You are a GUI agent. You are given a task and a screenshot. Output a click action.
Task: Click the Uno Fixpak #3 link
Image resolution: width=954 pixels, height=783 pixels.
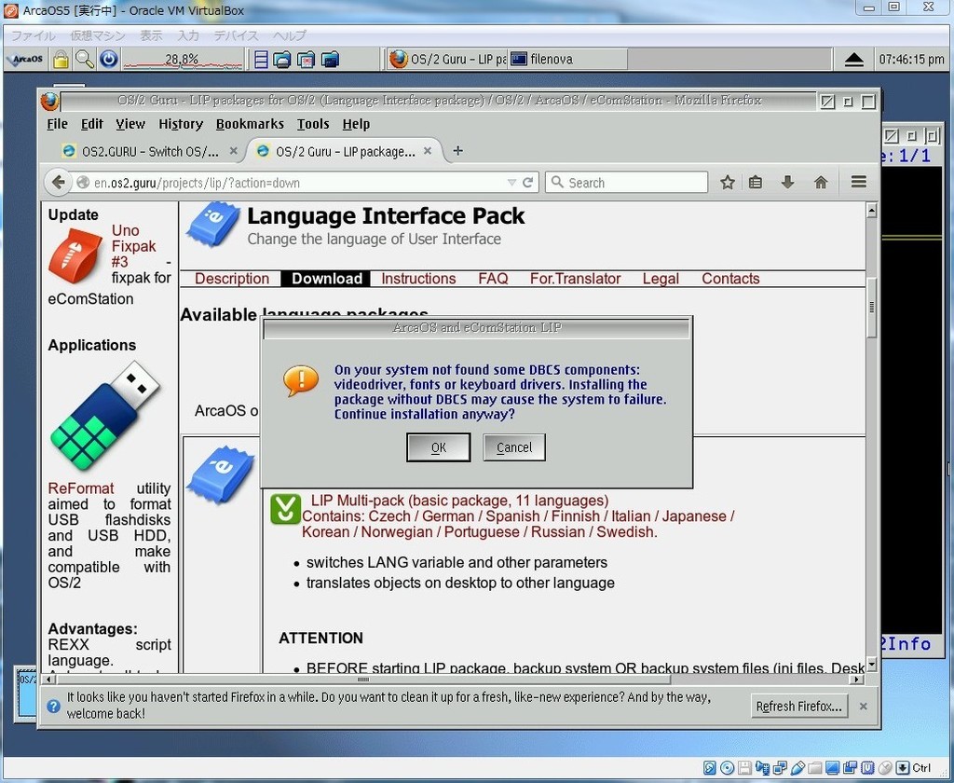(134, 247)
